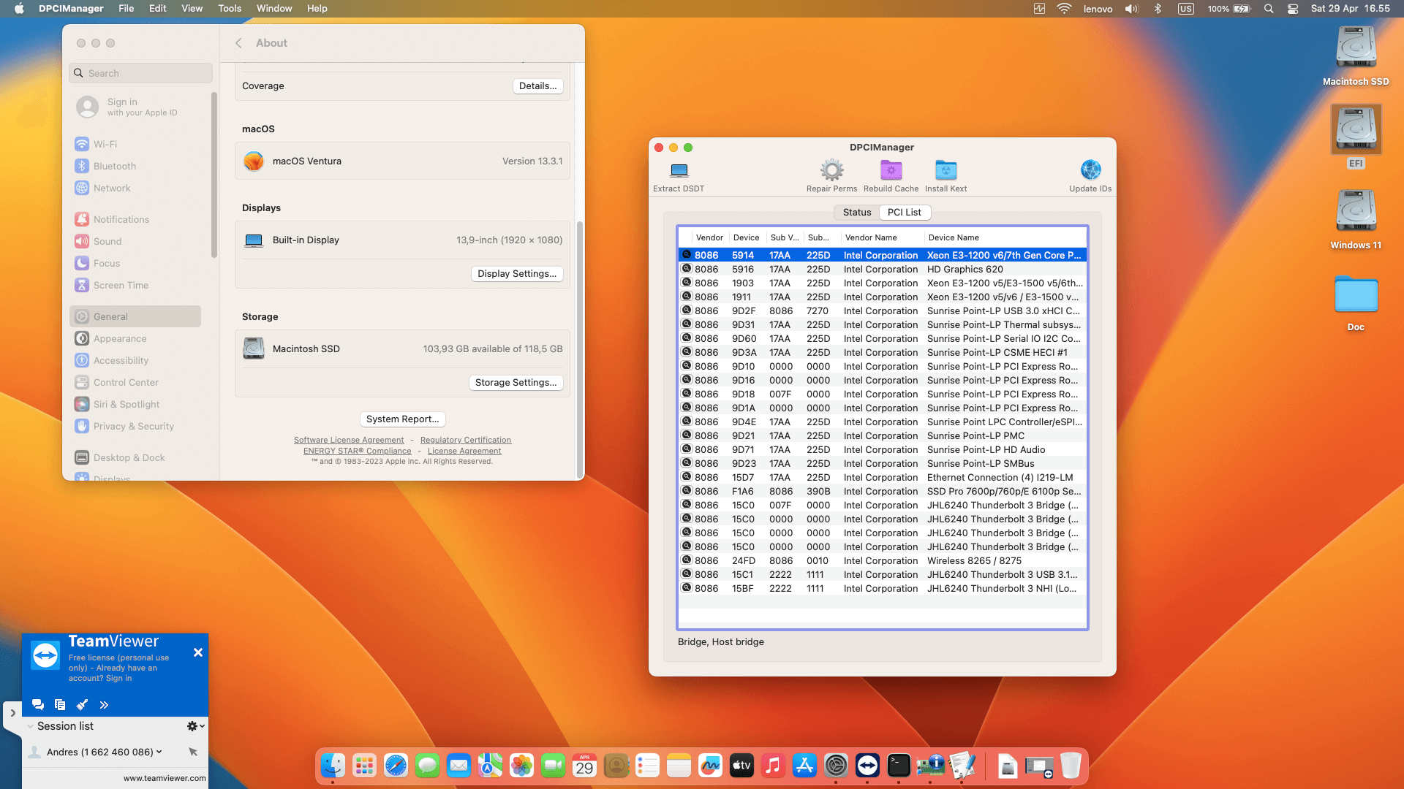1404x789 pixels.
Task: Select the Sunrise Point-LP HD Audio row
Action: [x=883, y=449]
